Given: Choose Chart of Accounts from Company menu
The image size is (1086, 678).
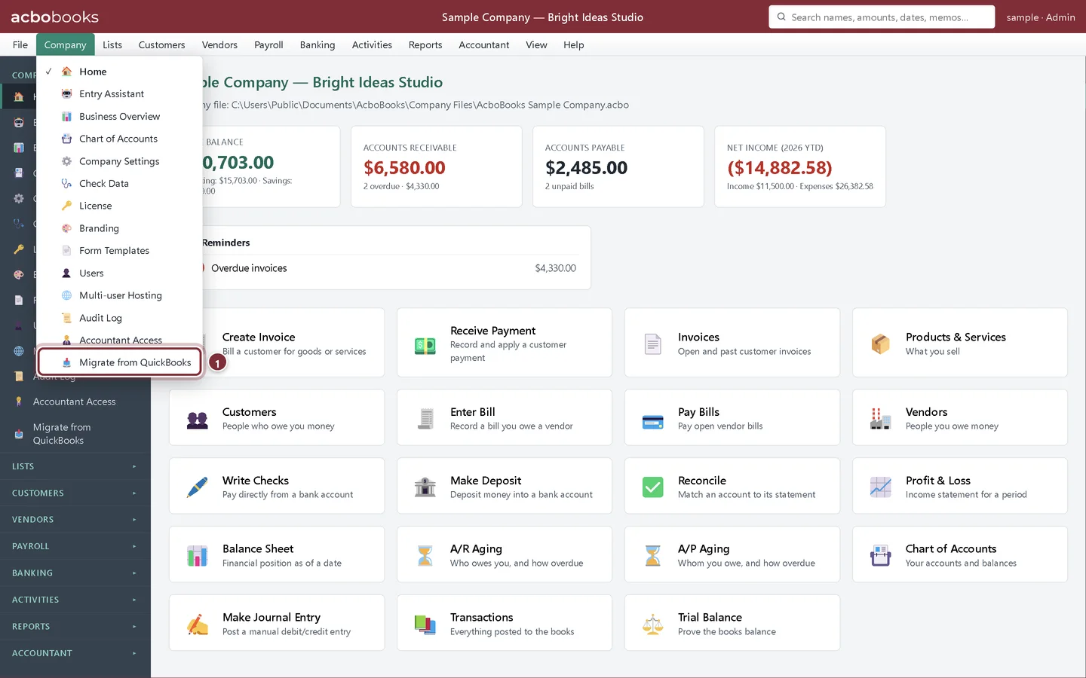Looking at the screenshot, I should [120, 139].
